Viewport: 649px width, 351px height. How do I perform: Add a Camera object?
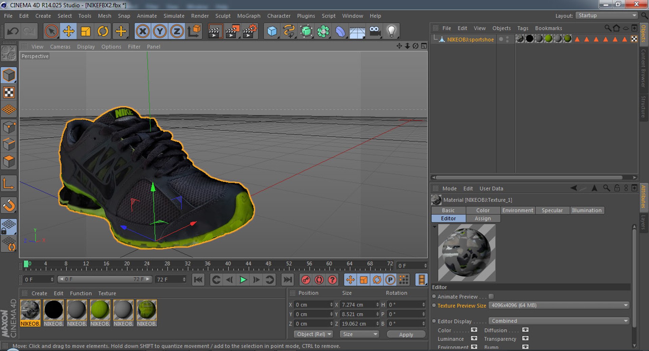(x=375, y=31)
